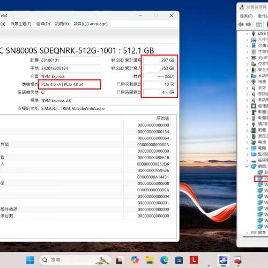Open Task View from the taskbar
This screenshot has height=268, width=268.
pos(119,260)
